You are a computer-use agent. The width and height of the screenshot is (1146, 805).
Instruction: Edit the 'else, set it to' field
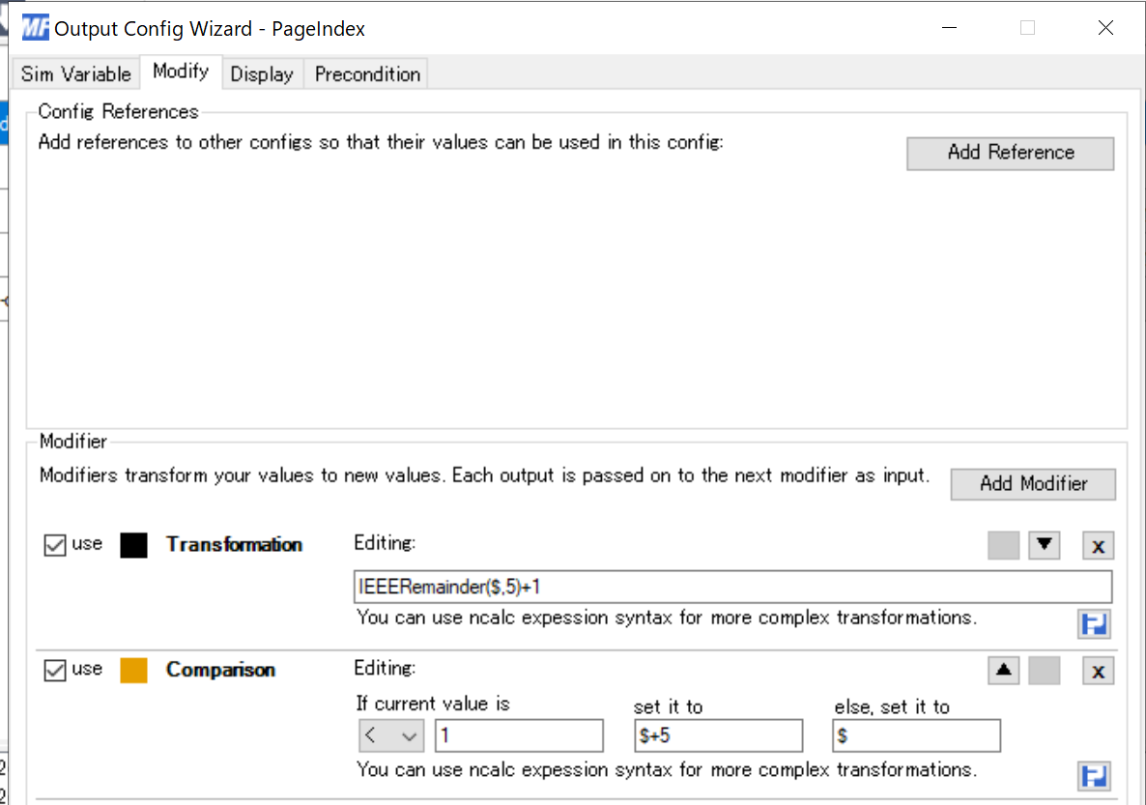(x=916, y=735)
